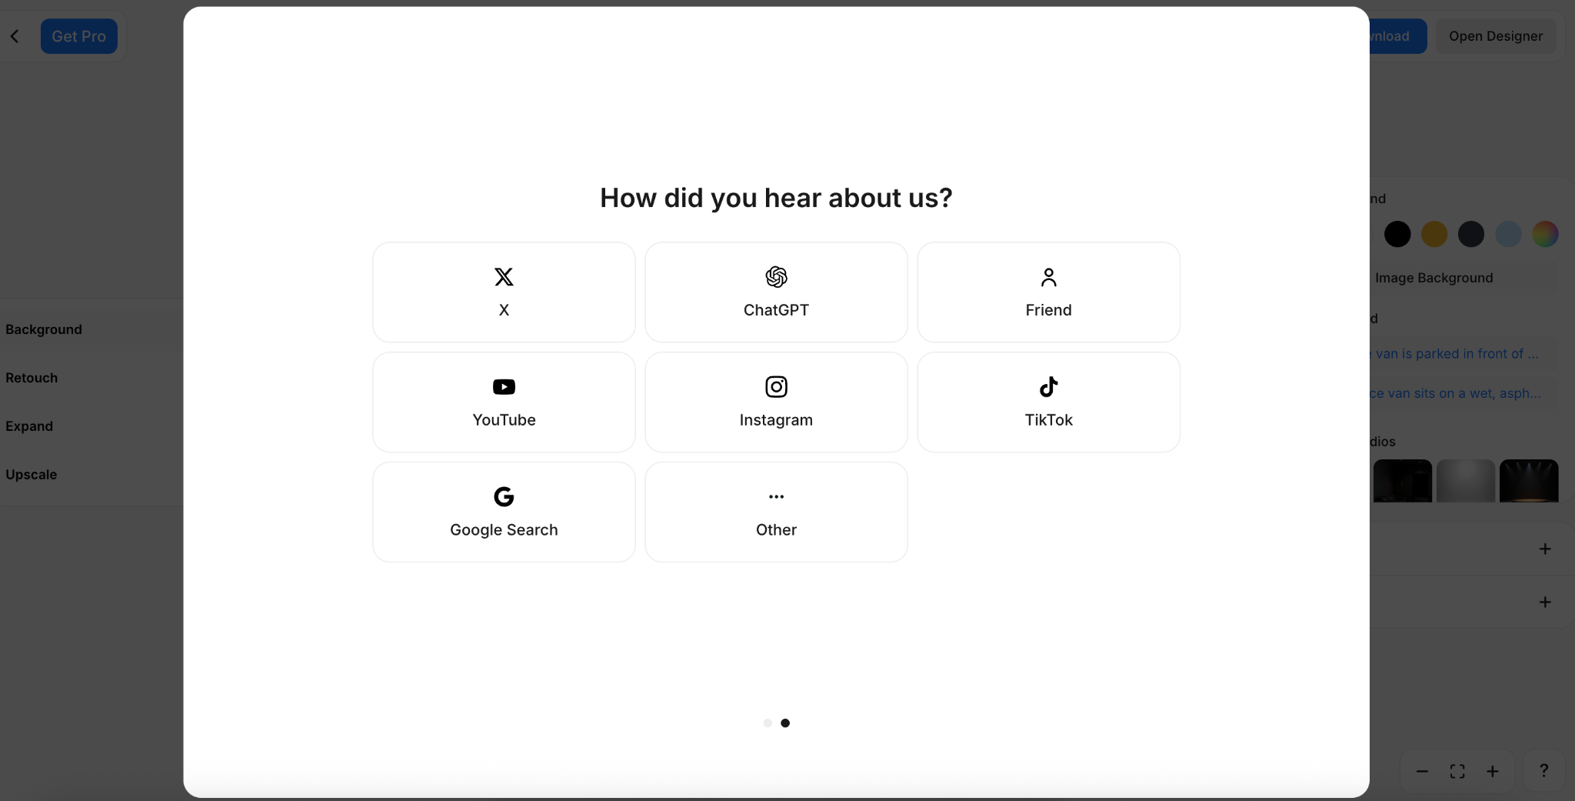Screen dimensions: 1575x801
Task: Choose the Instagram camera icon
Action: click(x=776, y=387)
